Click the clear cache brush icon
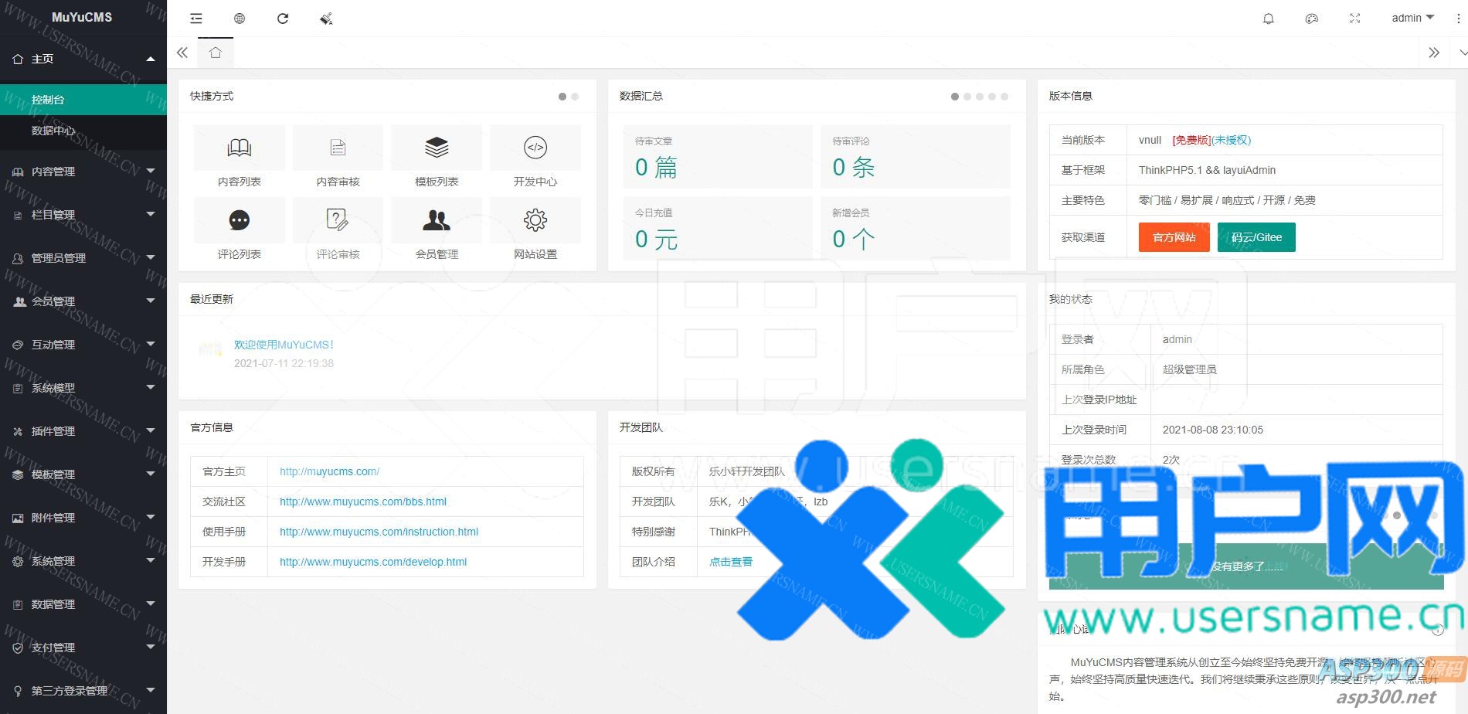1468x714 pixels. coord(326,19)
